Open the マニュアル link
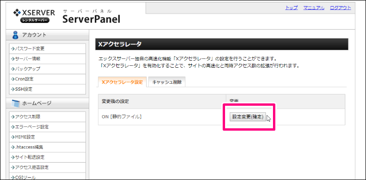This screenshot has height=180, width=366. click(x=314, y=8)
